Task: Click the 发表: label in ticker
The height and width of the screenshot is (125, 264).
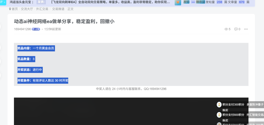Action: [x=41, y=2]
